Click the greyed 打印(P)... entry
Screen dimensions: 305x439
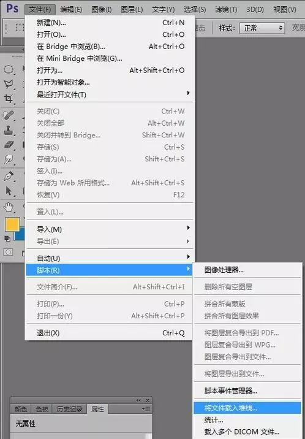coord(110,303)
